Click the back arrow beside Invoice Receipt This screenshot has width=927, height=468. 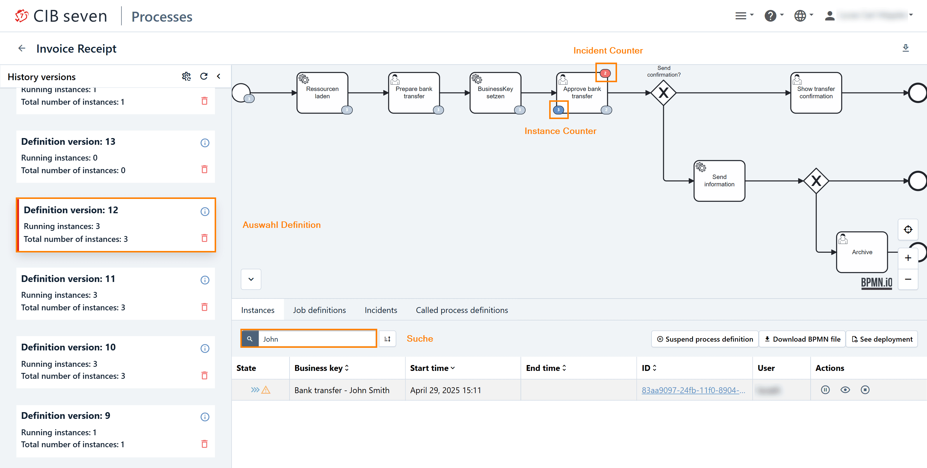22,48
